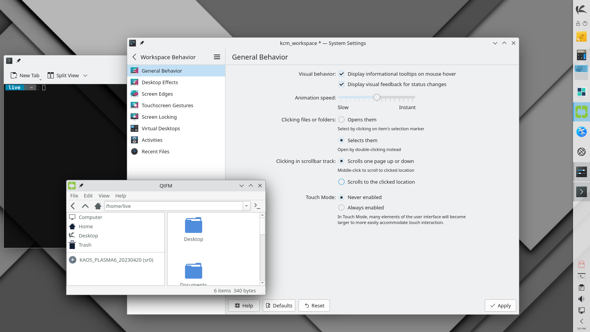Open the yellow sticky note app in panel
590x332 pixels.
[x=581, y=37]
